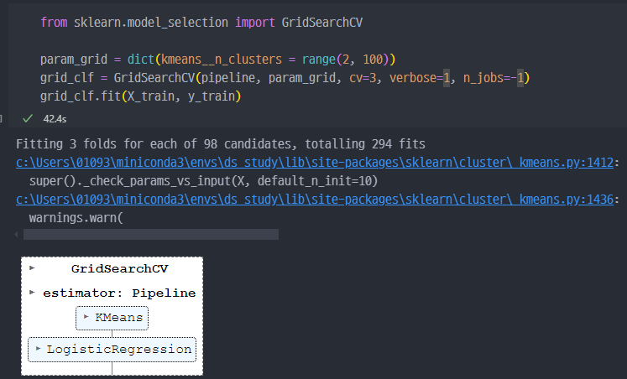627x379 pixels.
Task: Click the 'warnings.warn(' output line
Action: click(76, 218)
